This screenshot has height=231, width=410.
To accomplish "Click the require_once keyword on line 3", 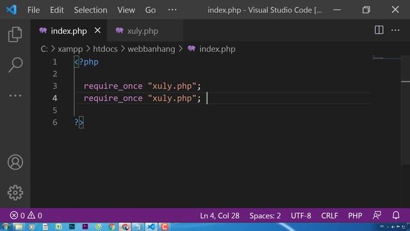I will (x=113, y=86).
